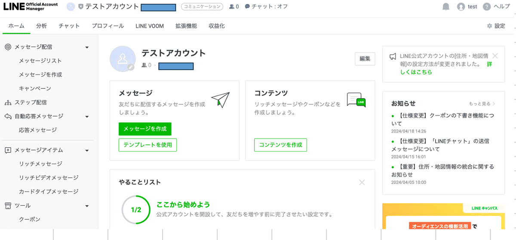Screen dimensions: 516x240
Task: Click the megaphone announcement icon
Action: [x=393, y=56]
